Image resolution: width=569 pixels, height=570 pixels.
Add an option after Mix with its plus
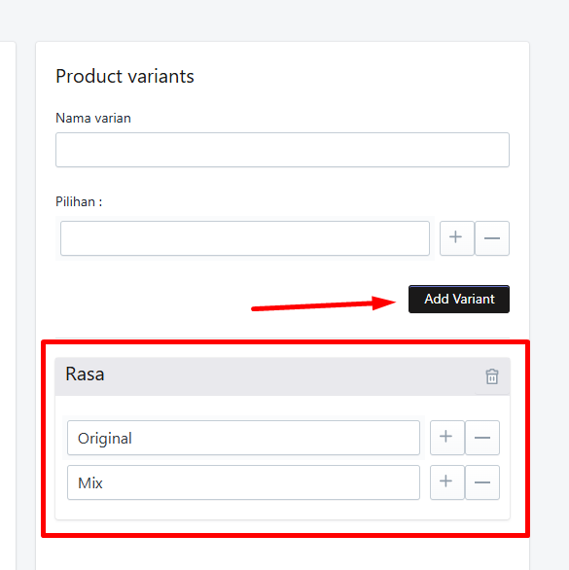pyautogui.click(x=446, y=482)
